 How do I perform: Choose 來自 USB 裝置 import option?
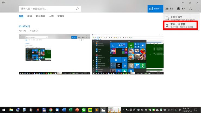[180, 25]
